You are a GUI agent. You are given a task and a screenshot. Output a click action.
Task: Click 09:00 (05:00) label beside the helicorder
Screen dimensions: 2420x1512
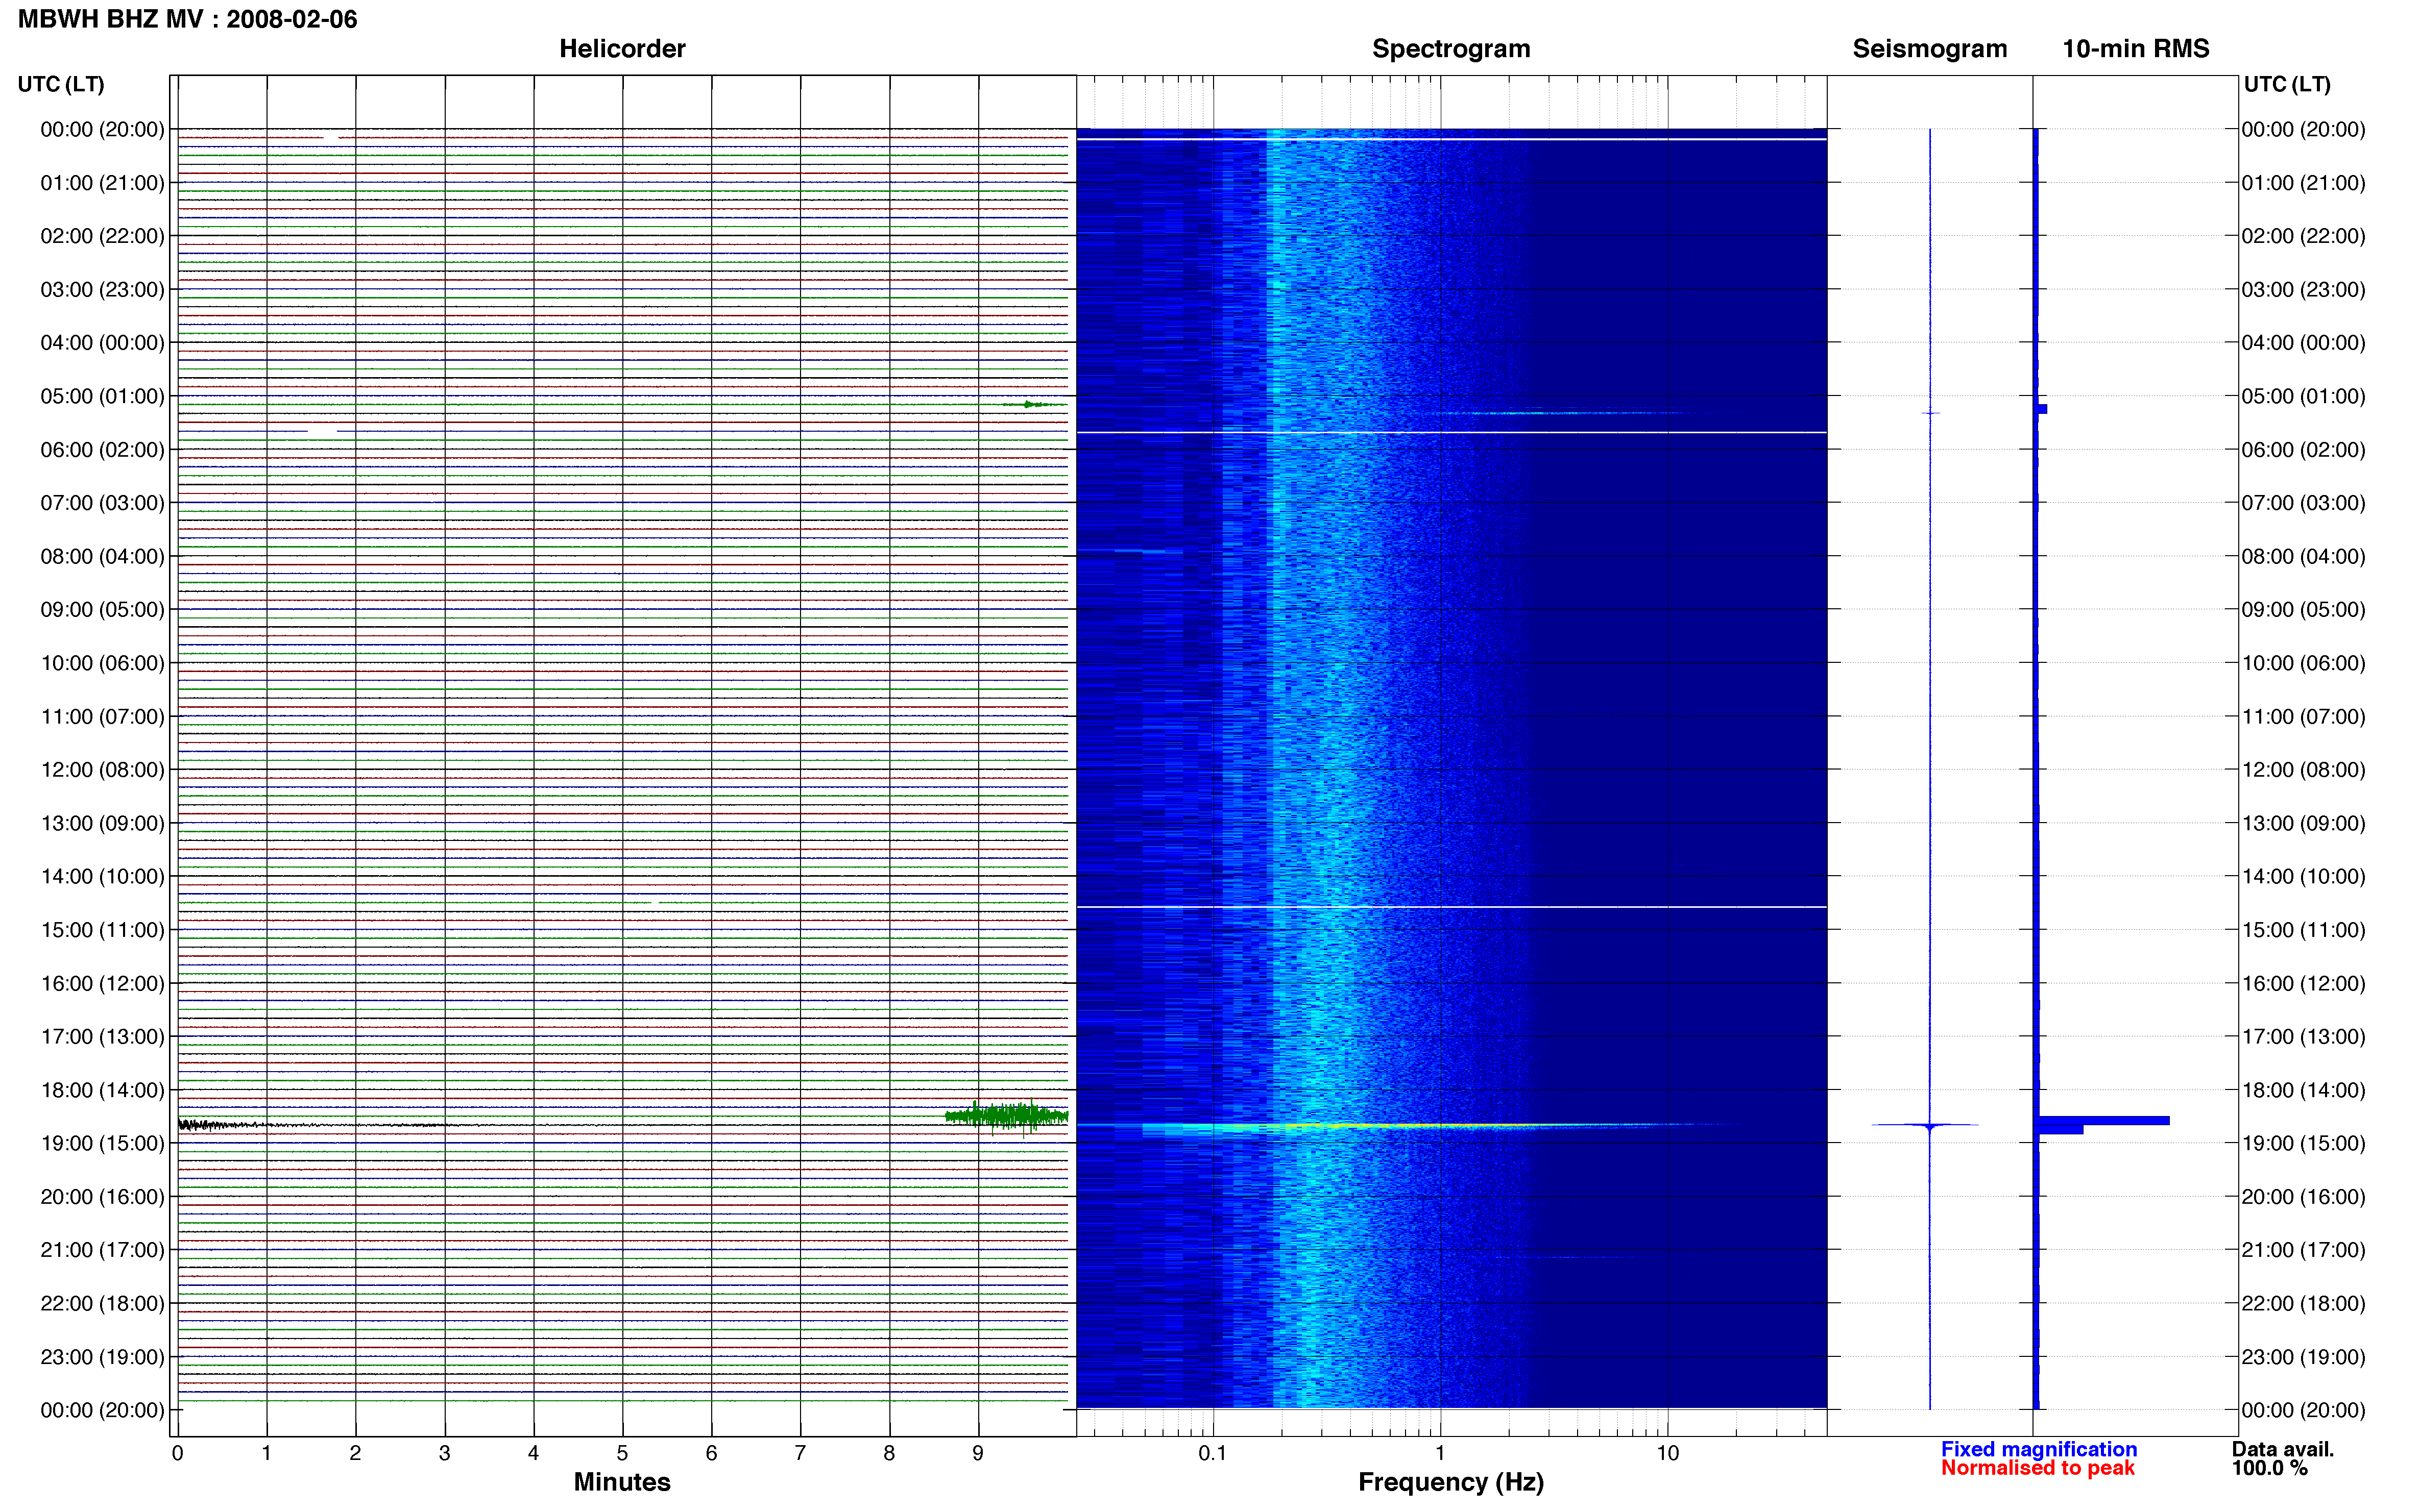(x=102, y=610)
